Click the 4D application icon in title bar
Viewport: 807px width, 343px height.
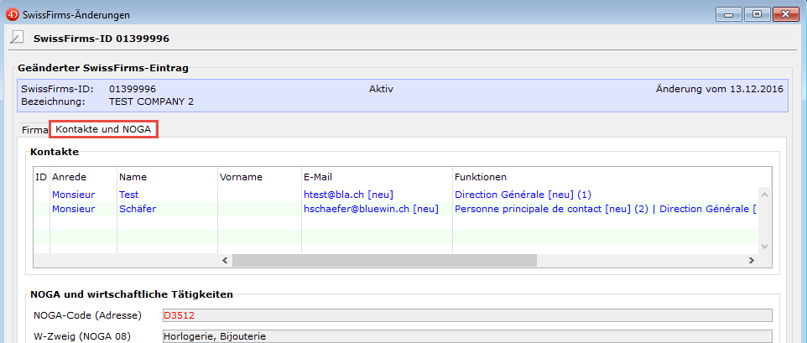pyautogui.click(x=12, y=14)
